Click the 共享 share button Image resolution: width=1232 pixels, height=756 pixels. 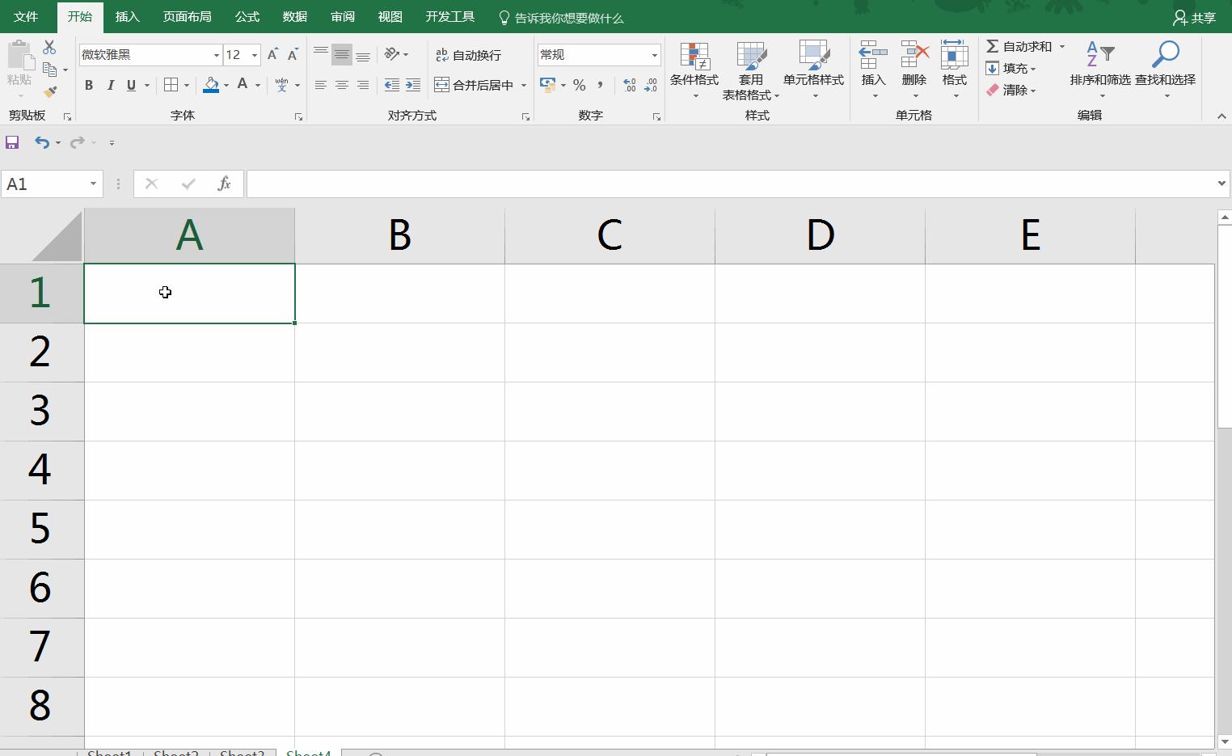pyautogui.click(x=1194, y=16)
